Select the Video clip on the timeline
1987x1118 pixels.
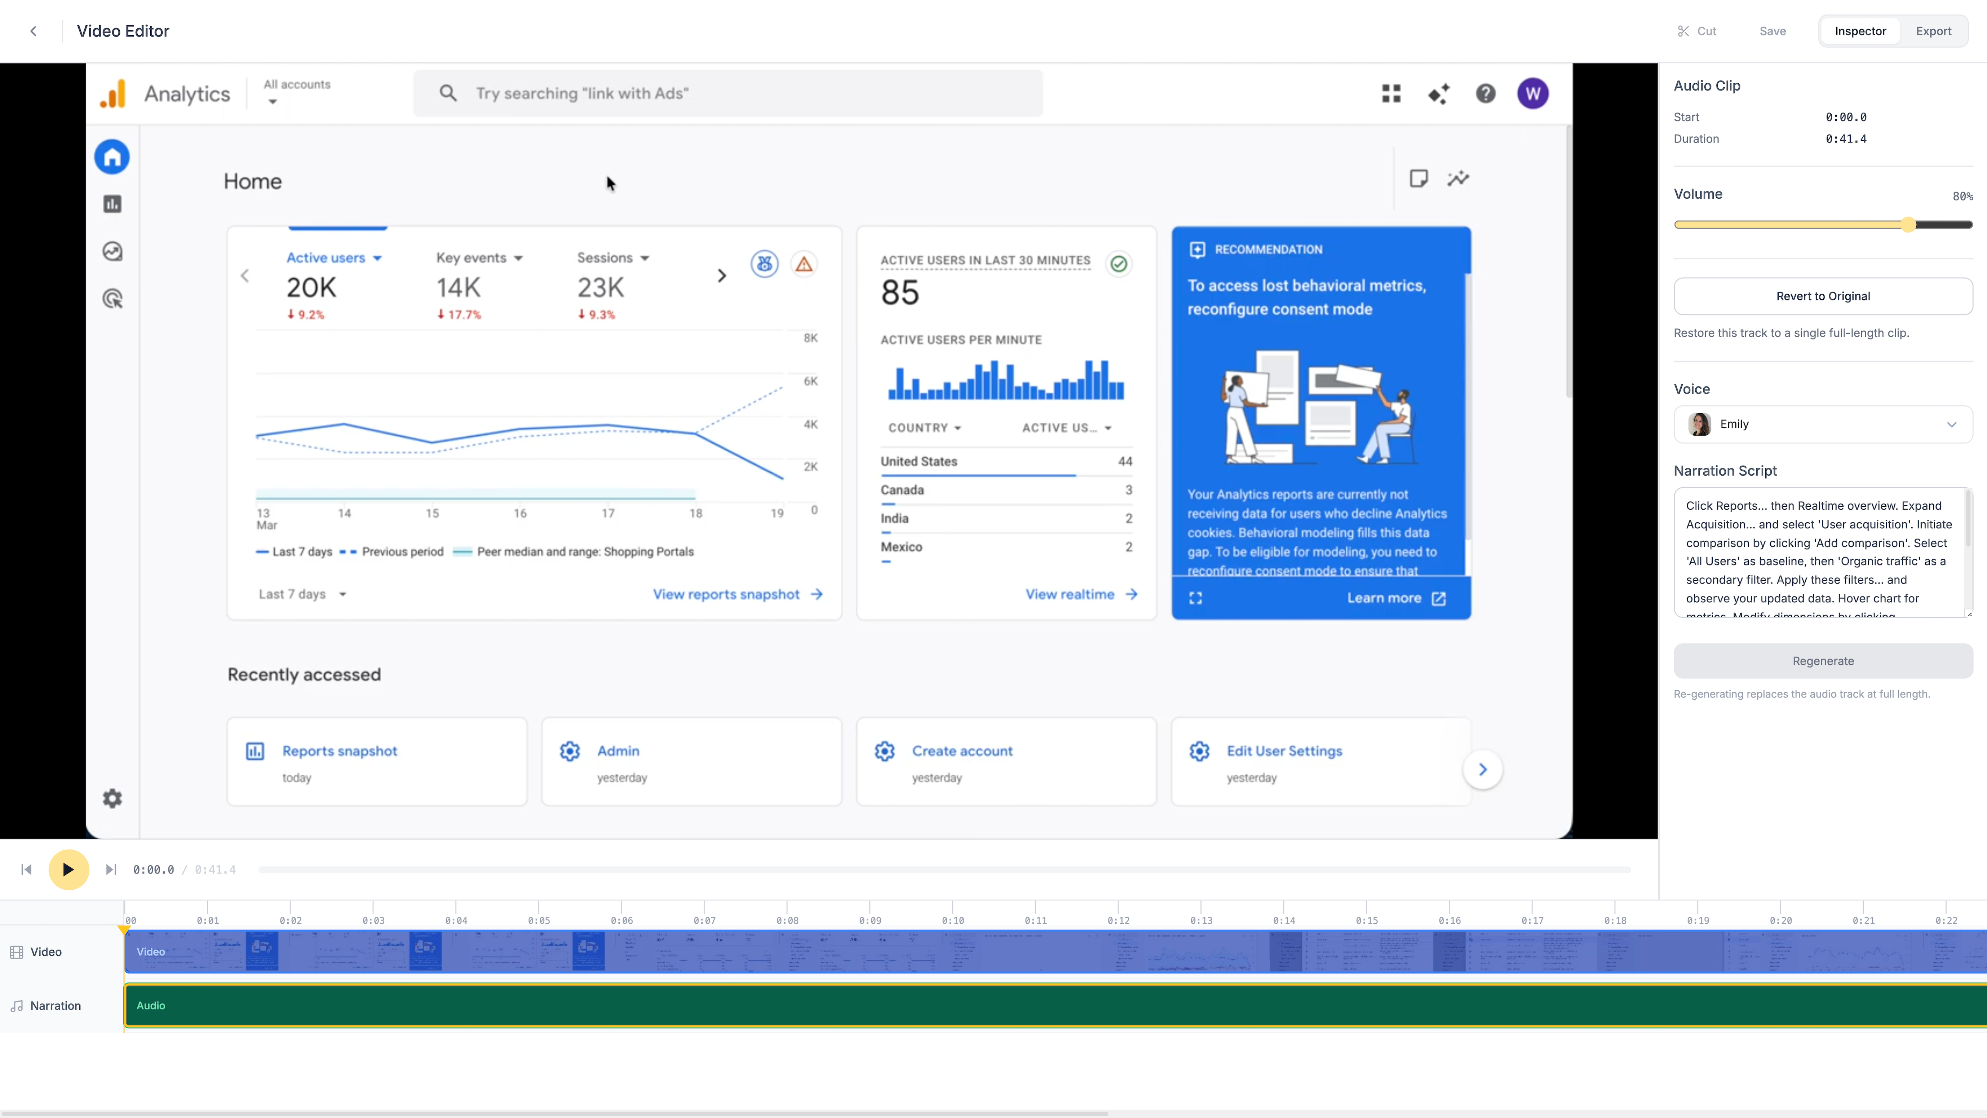point(1055,951)
